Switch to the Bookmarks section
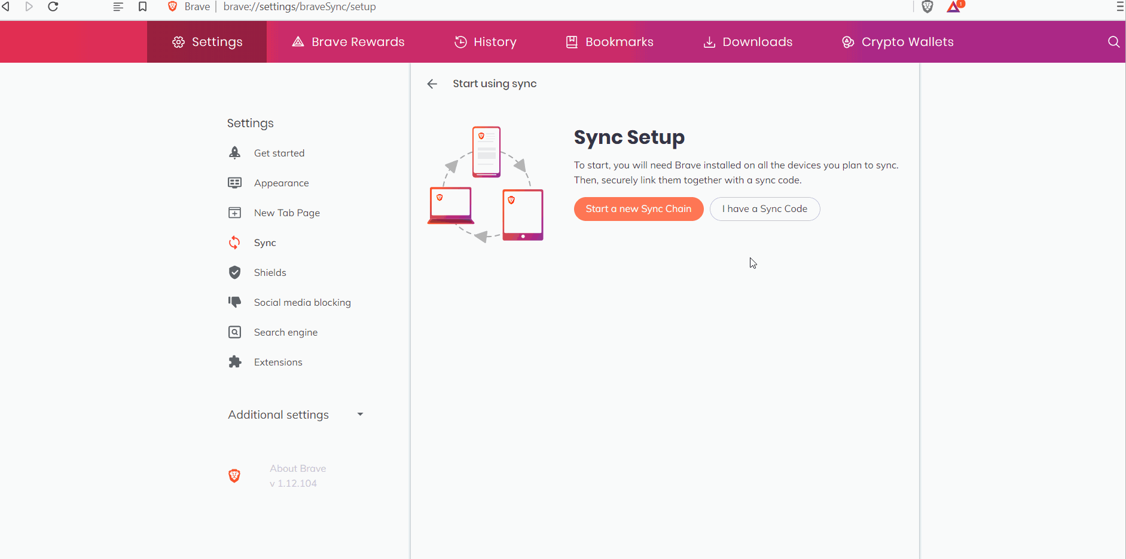This screenshot has width=1126, height=559. [x=609, y=41]
